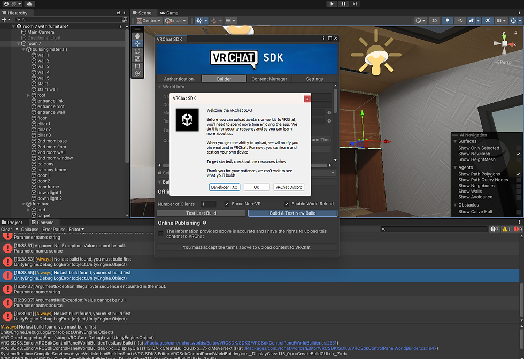Collapse the 'room 7' tree item
Viewport: 524px width, 359px height.
coord(18,43)
